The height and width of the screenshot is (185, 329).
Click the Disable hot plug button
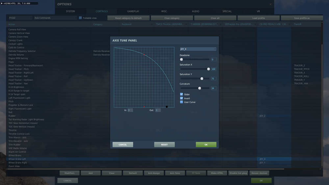(238, 173)
